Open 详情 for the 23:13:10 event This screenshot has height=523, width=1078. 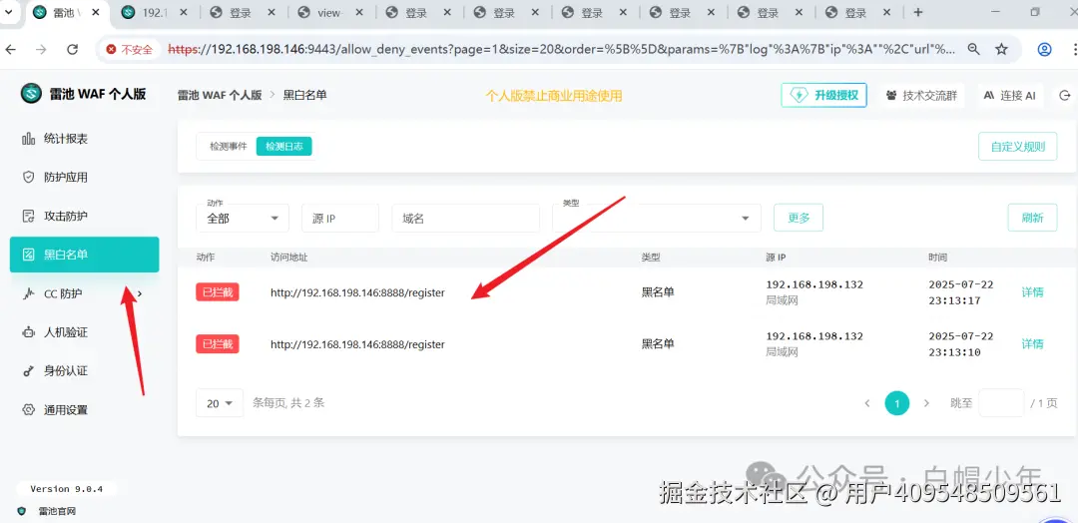click(x=1032, y=343)
